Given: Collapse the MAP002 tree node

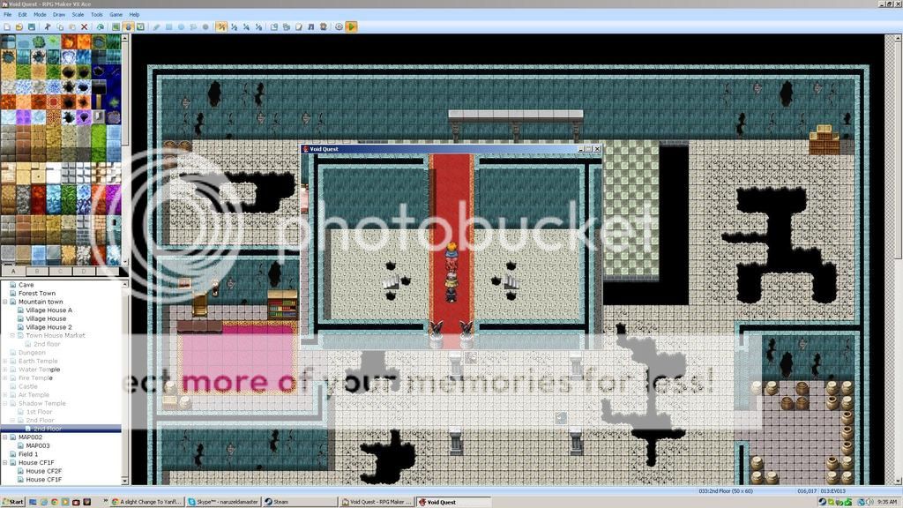Looking at the screenshot, I should (x=5, y=437).
